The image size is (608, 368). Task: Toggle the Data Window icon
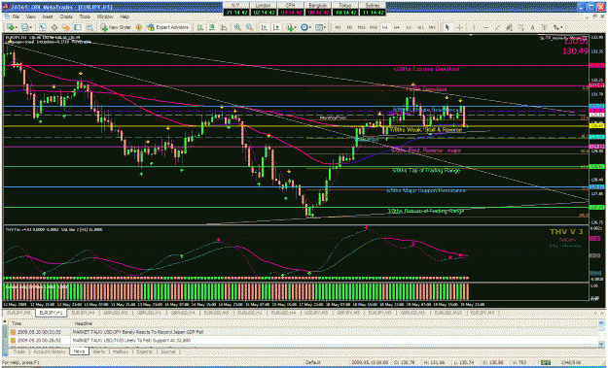click(54, 27)
